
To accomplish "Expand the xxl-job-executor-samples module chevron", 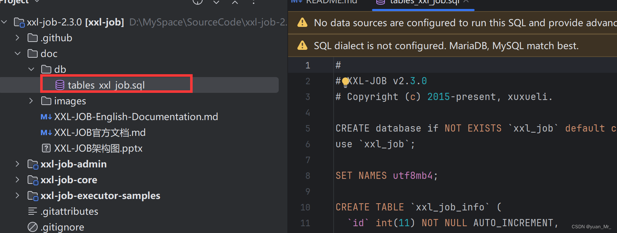I will [18, 196].
